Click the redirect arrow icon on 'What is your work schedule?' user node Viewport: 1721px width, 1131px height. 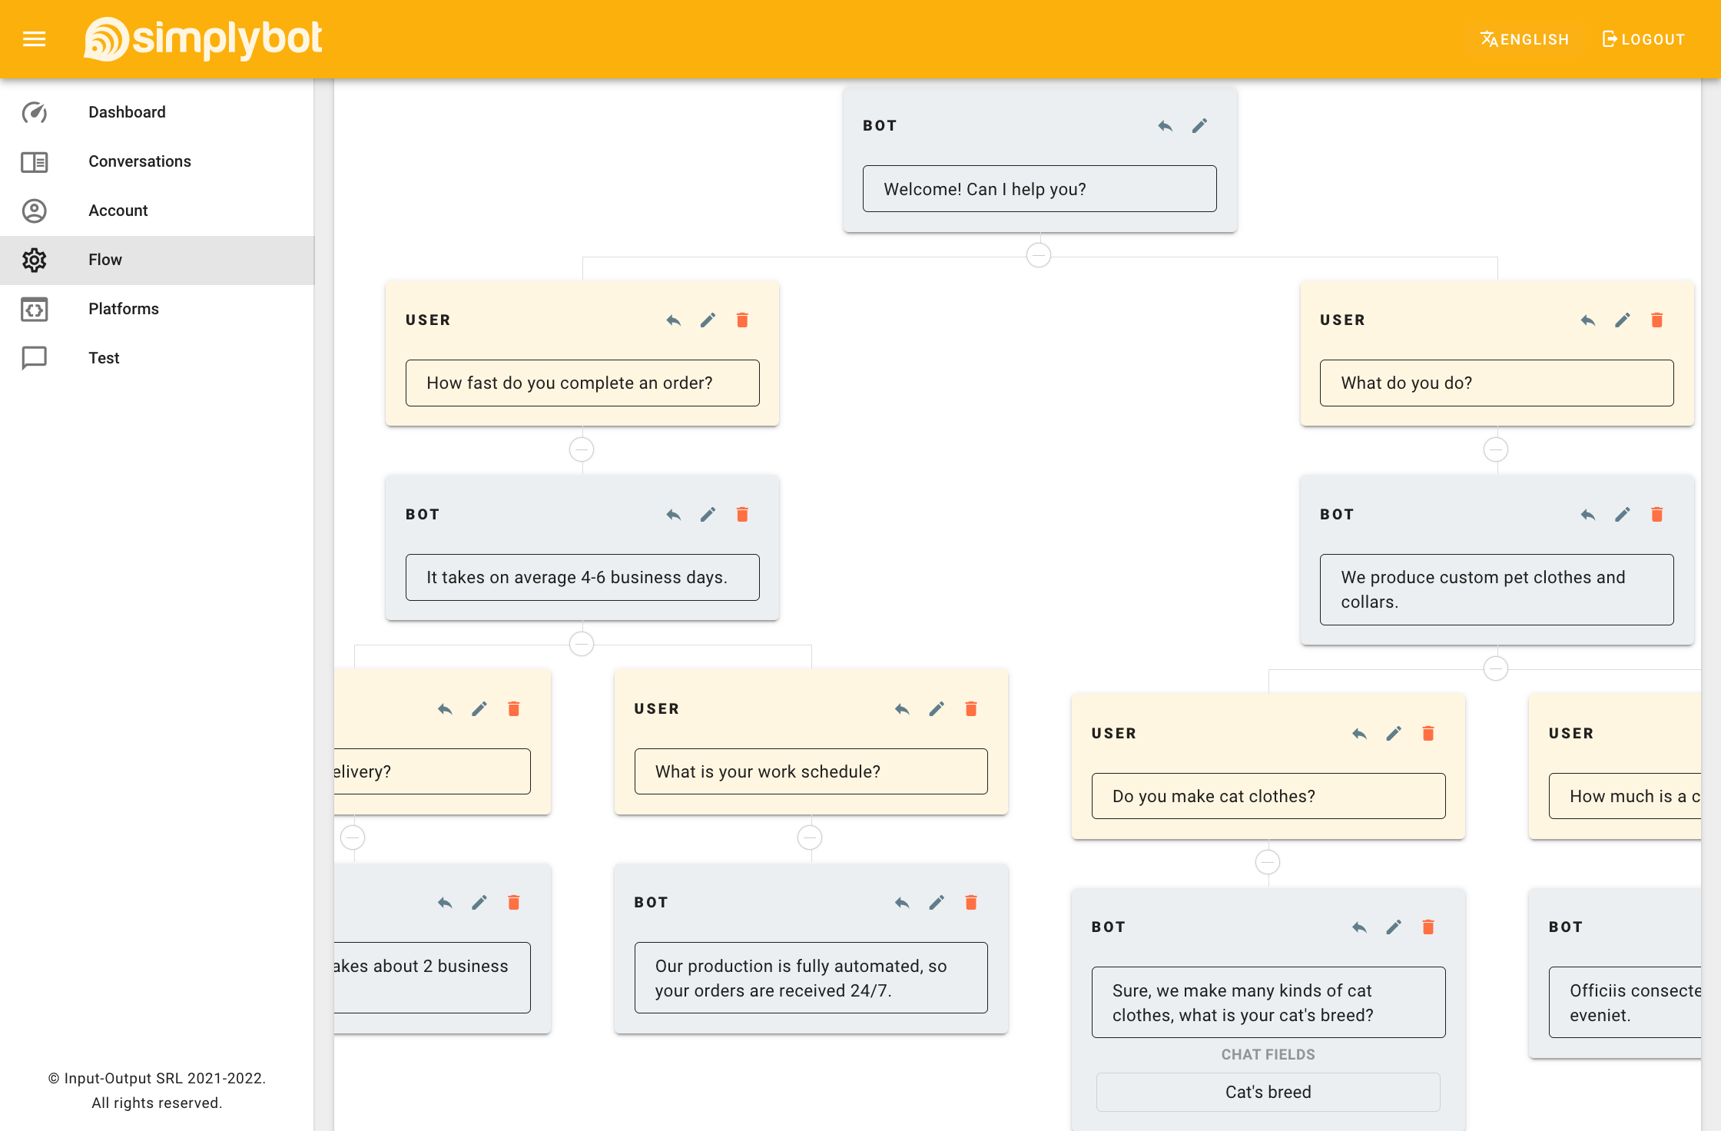pos(901,708)
